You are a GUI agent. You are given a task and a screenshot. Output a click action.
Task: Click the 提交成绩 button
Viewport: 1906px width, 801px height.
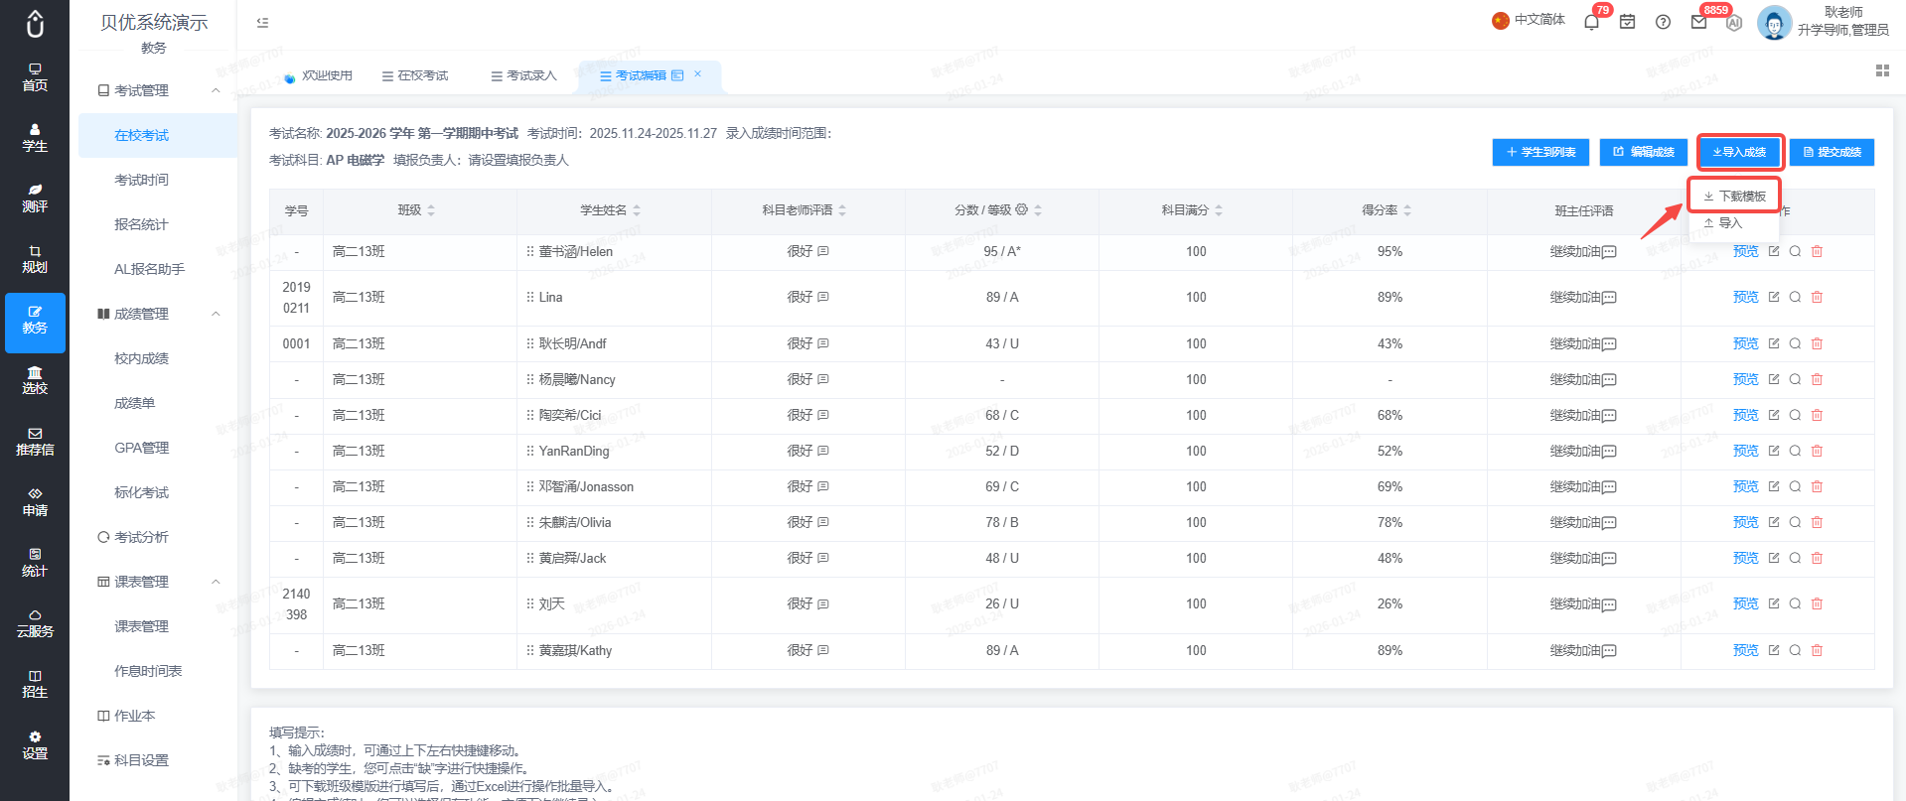tap(1832, 152)
